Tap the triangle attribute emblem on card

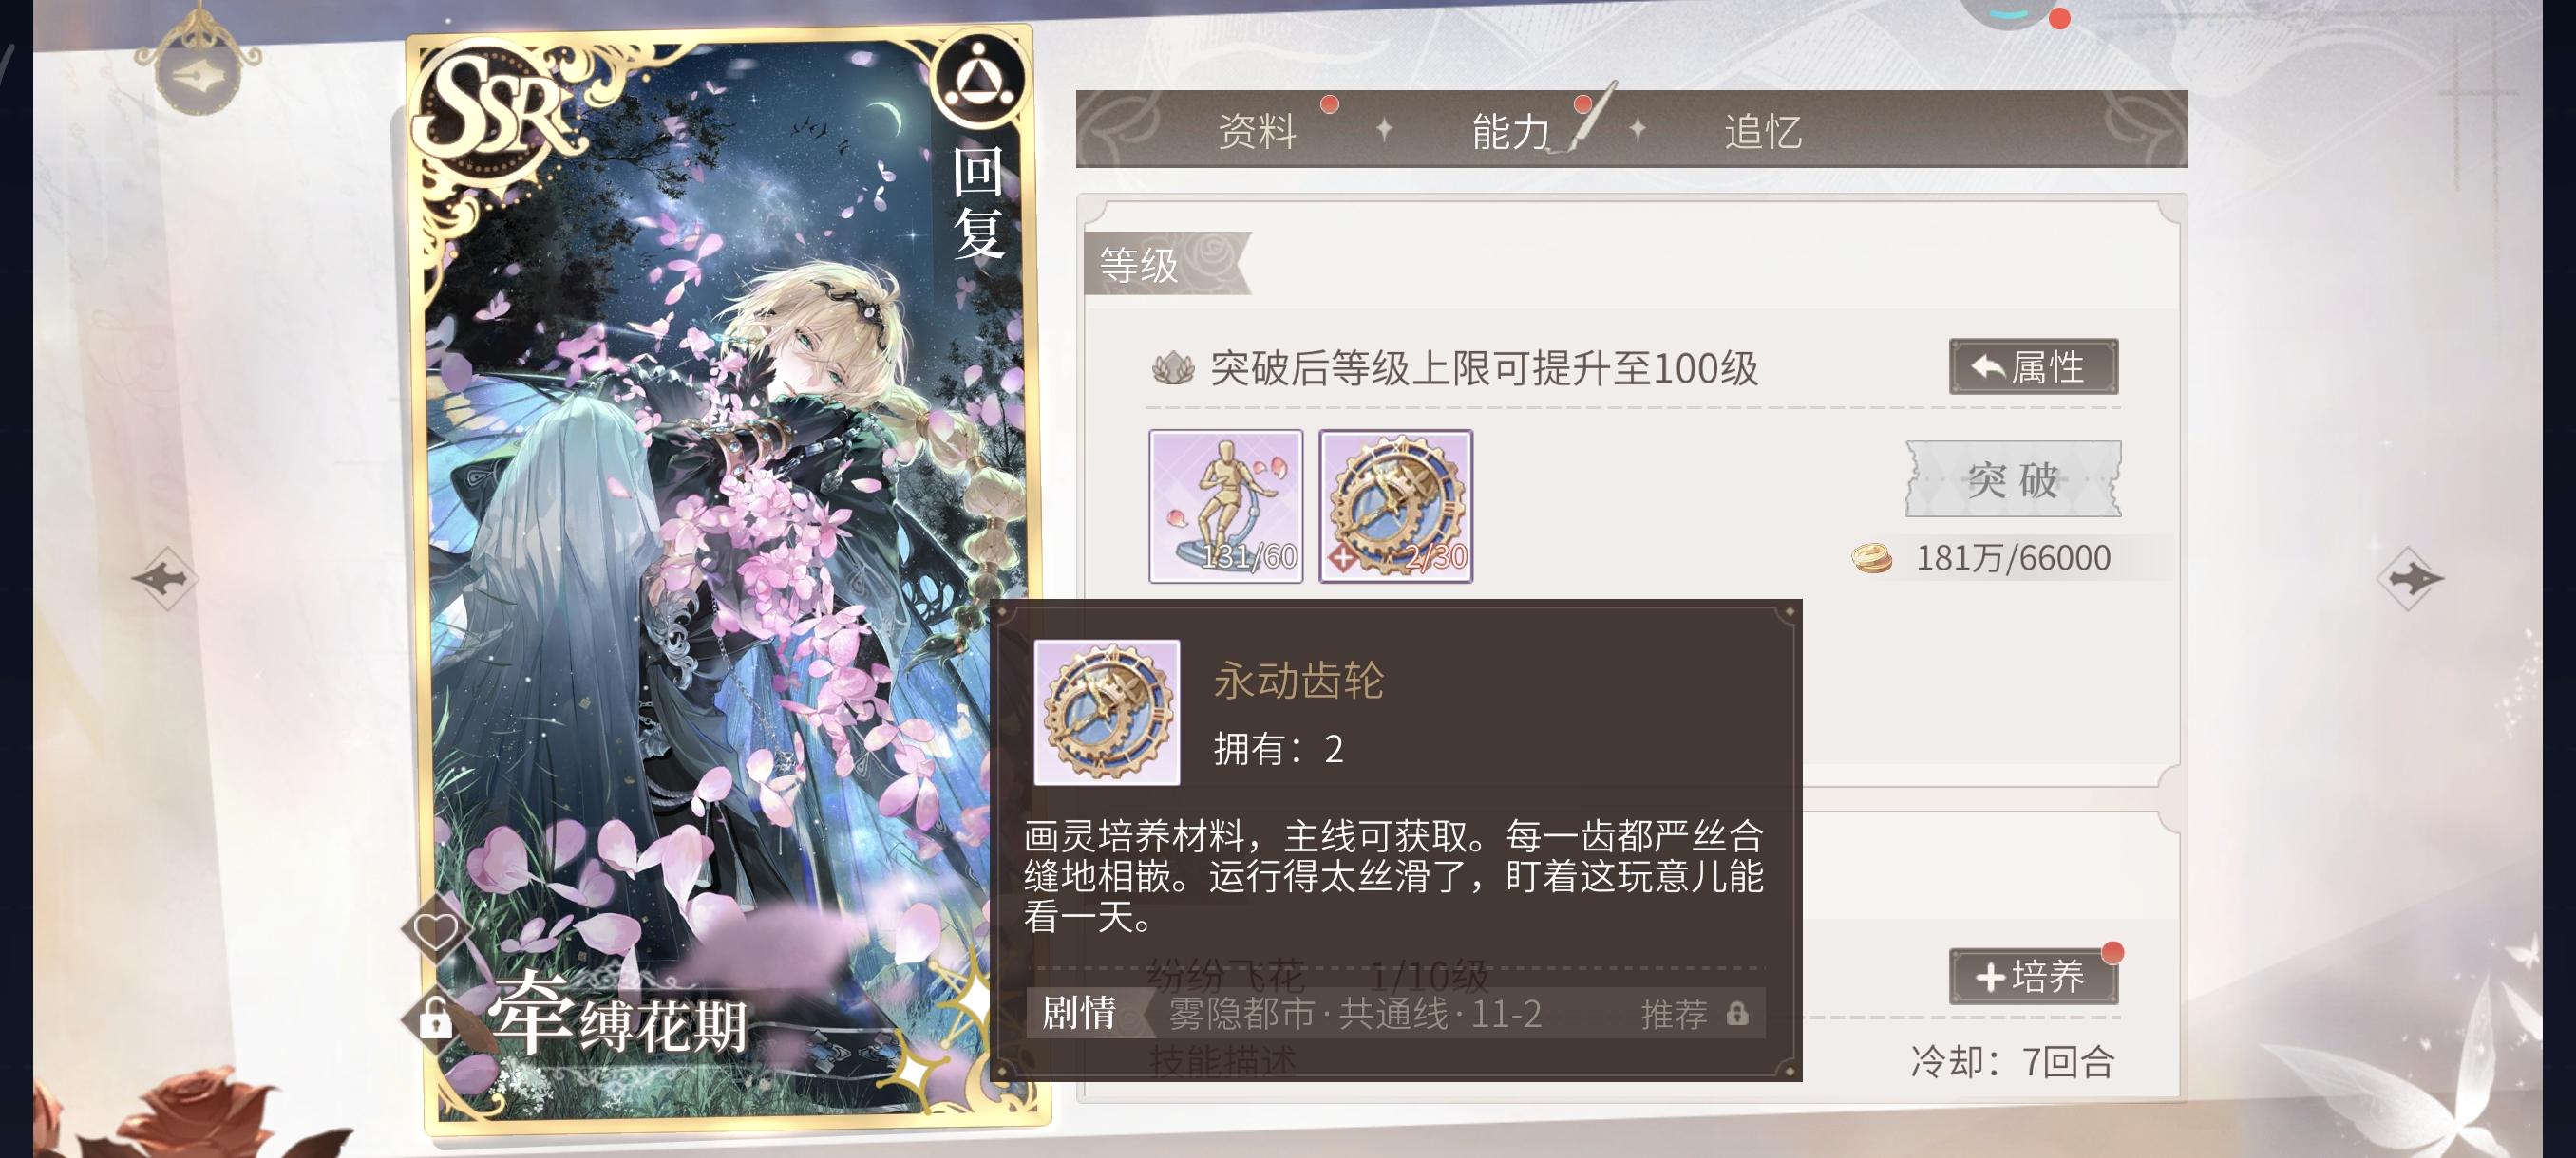coord(979,78)
